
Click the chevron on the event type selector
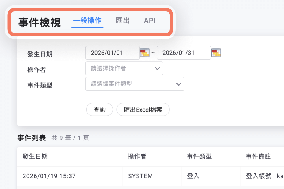tap(178, 84)
